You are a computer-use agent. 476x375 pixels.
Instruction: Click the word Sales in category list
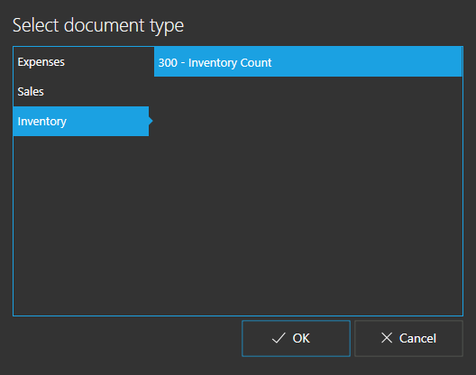pyautogui.click(x=31, y=92)
